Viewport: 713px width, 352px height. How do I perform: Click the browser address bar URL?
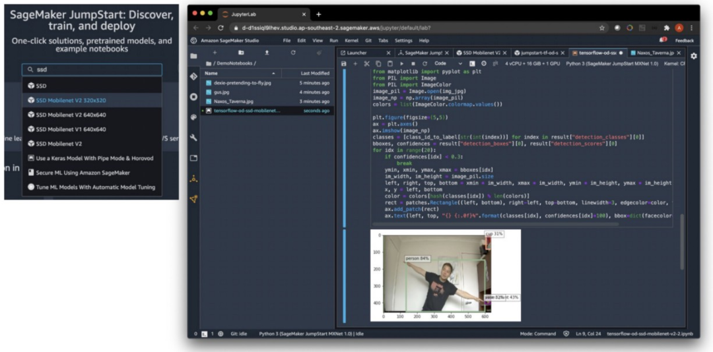337,28
